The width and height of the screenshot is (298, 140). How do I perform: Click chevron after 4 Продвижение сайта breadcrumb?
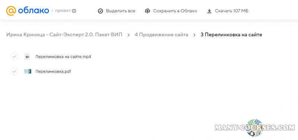coord(194,35)
